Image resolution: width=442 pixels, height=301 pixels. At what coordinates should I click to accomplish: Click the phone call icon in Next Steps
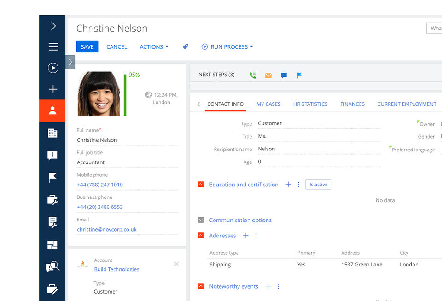(x=253, y=75)
